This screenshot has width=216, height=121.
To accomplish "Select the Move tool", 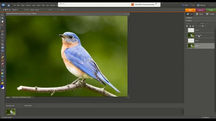I will coord(2,15).
